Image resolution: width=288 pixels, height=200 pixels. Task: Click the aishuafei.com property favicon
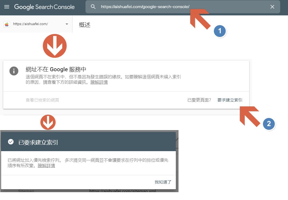pyautogui.click(x=7, y=24)
